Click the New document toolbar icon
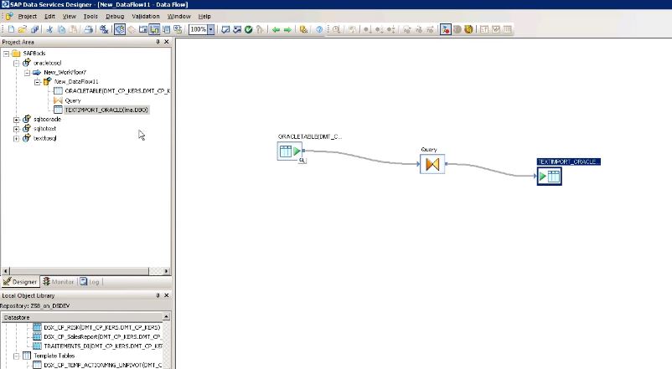The height and width of the screenshot is (369, 672). point(11,29)
